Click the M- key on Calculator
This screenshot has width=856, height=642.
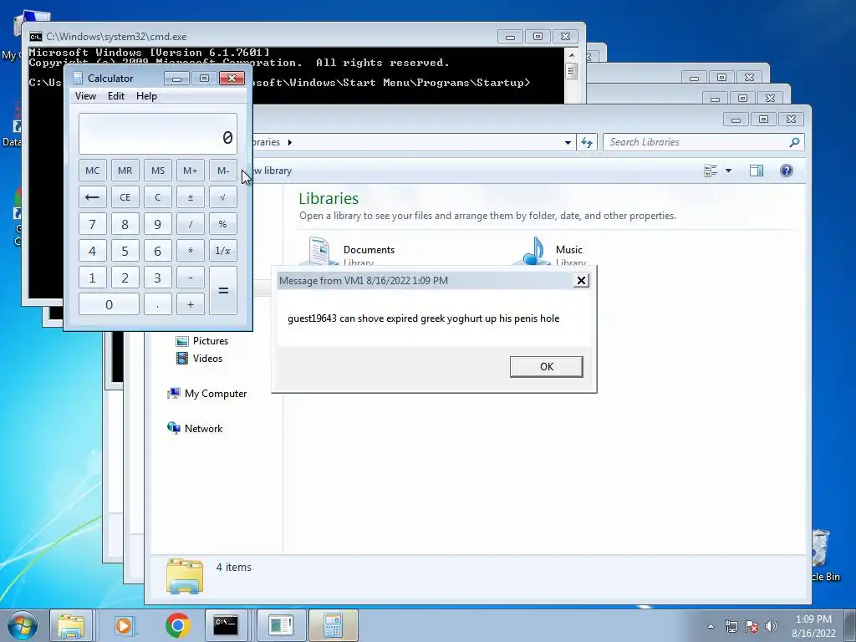coord(223,171)
